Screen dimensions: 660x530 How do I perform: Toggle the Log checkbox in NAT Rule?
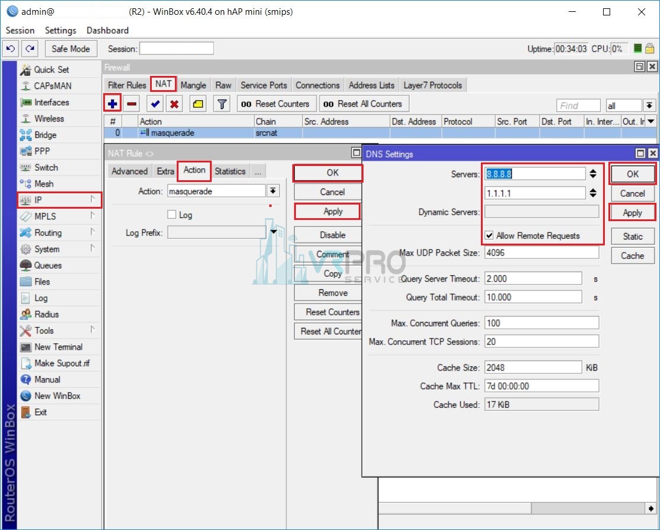pos(172,215)
